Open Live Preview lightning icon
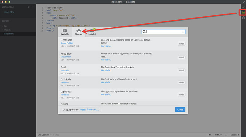The width and height of the screenshot is (246, 137). [x=243, y=7]
